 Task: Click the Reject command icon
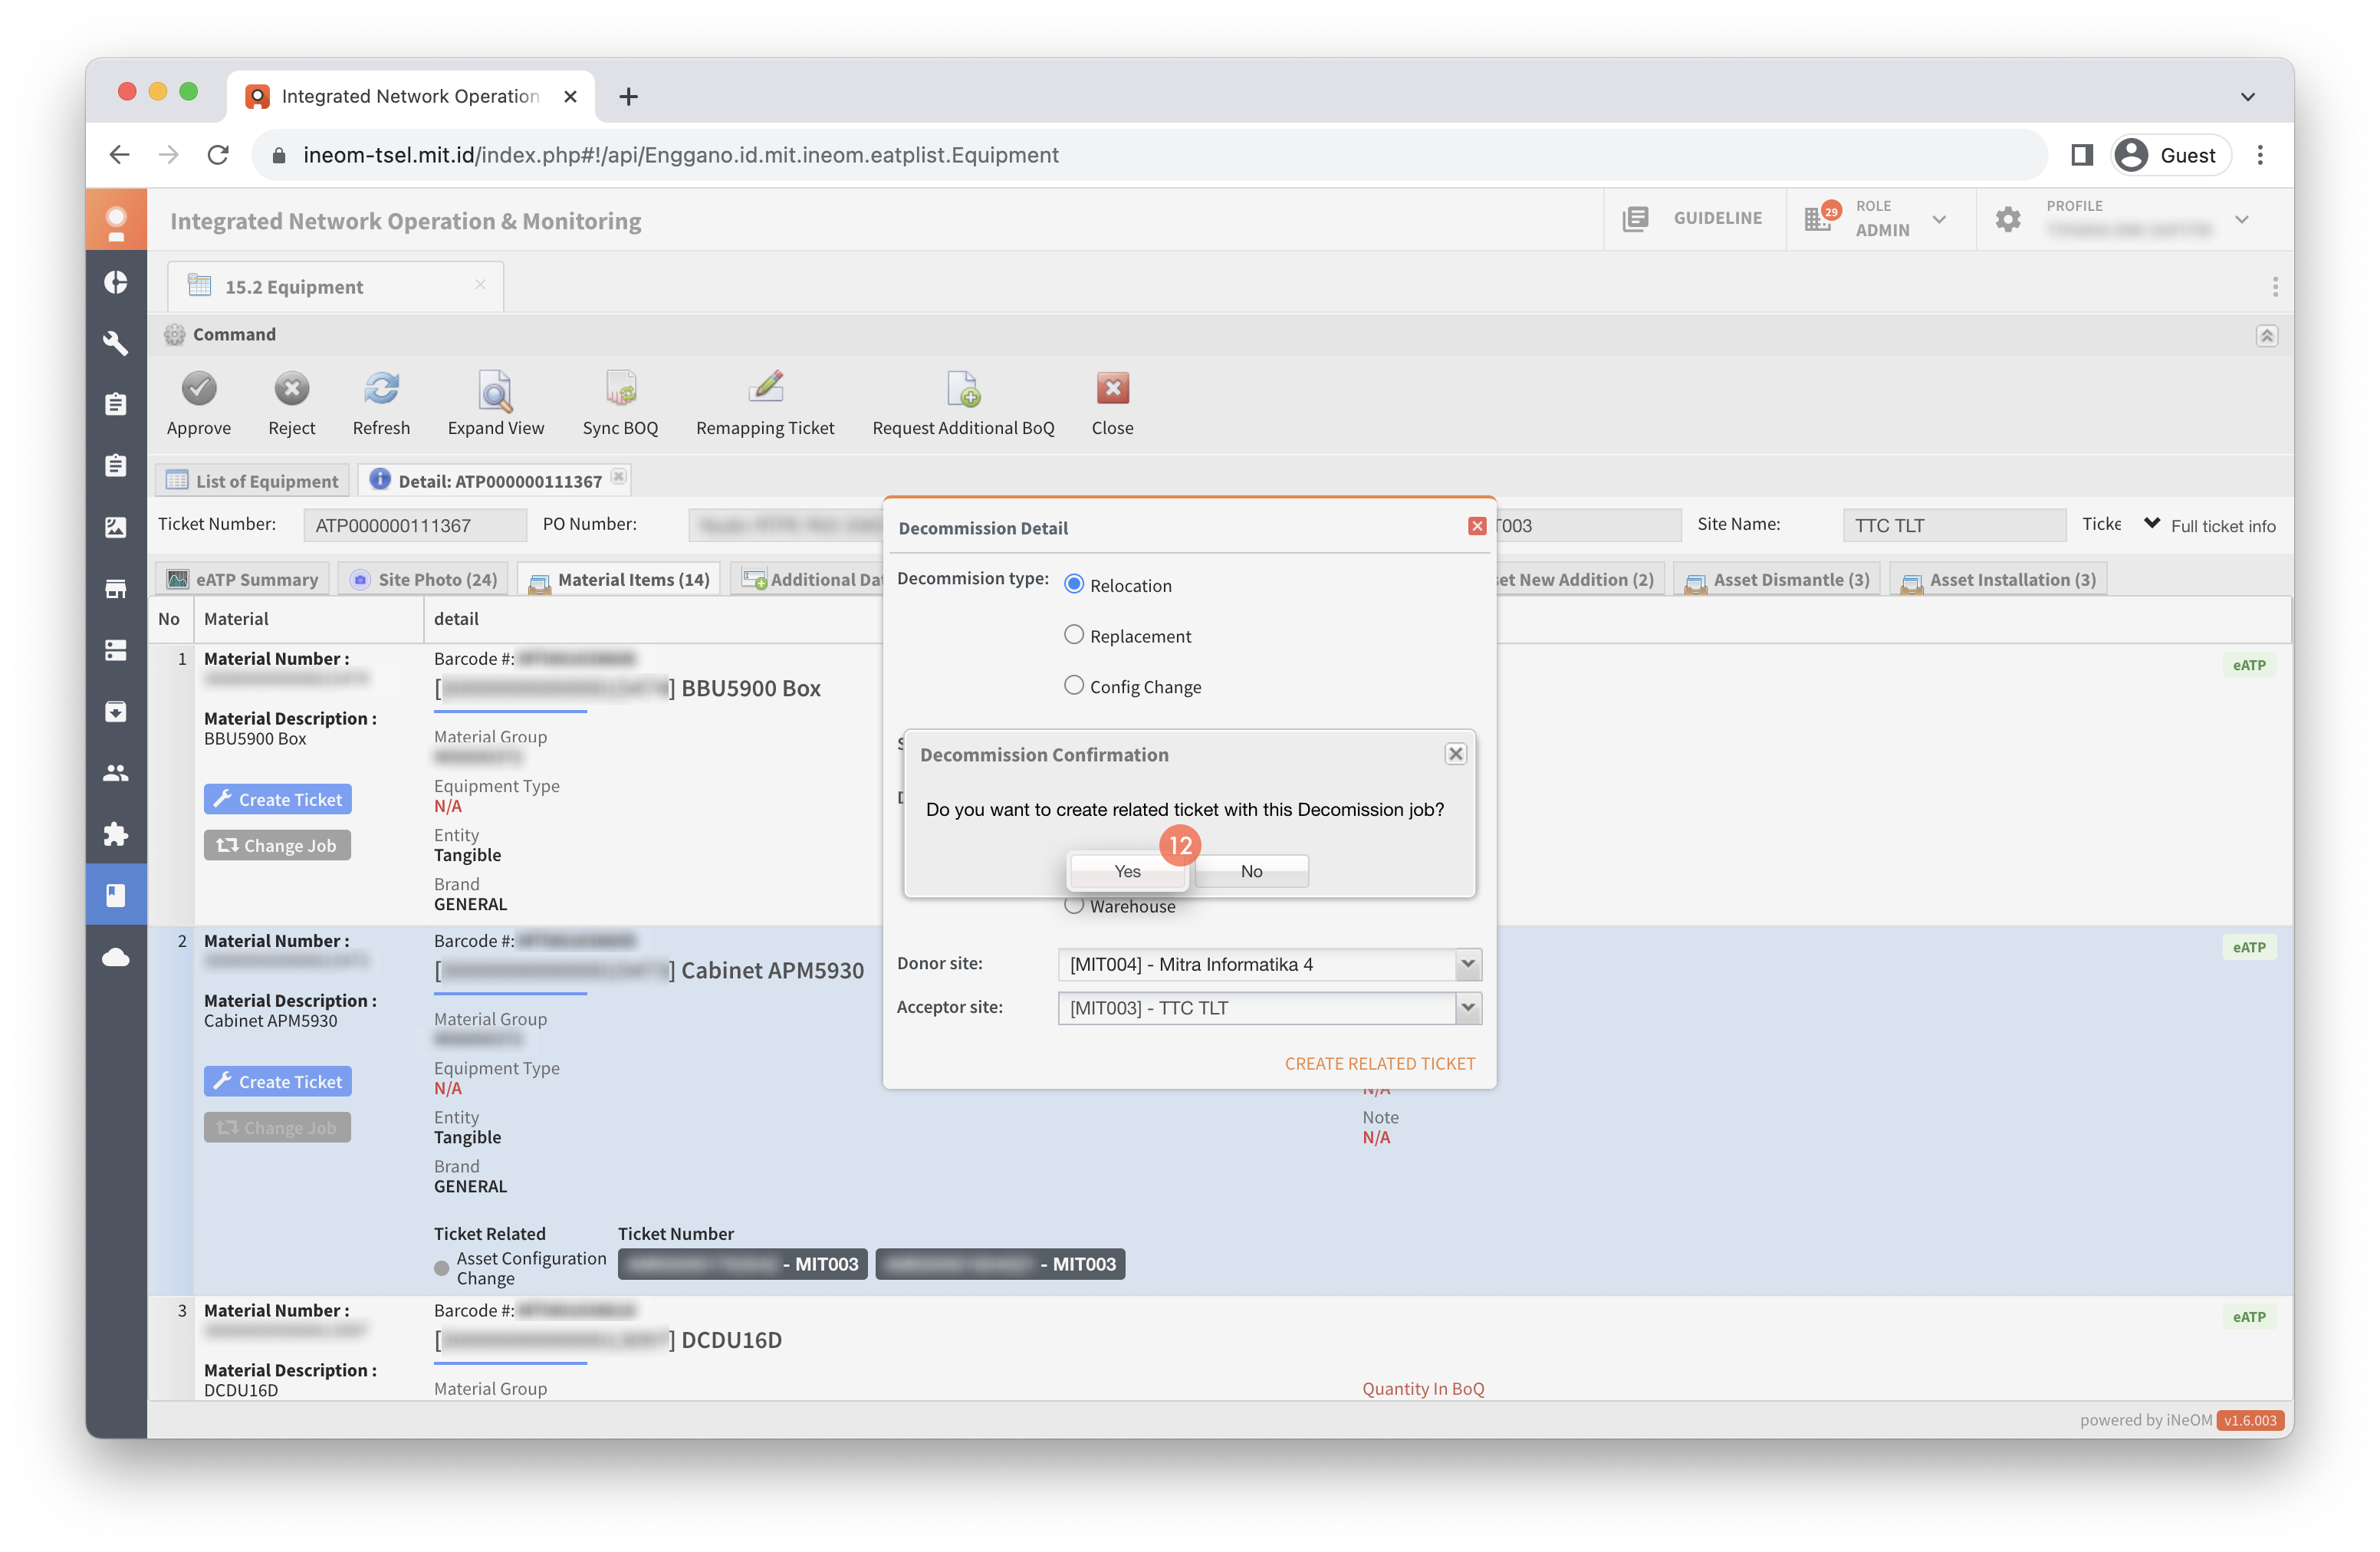click(291, 389)
